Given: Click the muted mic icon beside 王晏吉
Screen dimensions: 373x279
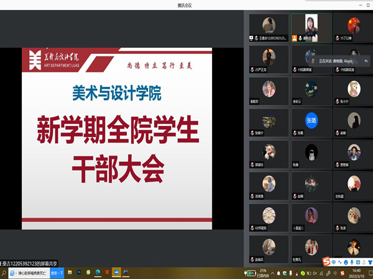Looking at the screenshot, I should click(257, 38).
